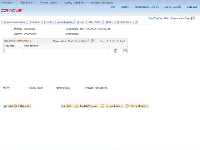Click the http page icon beside Personalize Page
200x150 pixels.
coord(194,18)
